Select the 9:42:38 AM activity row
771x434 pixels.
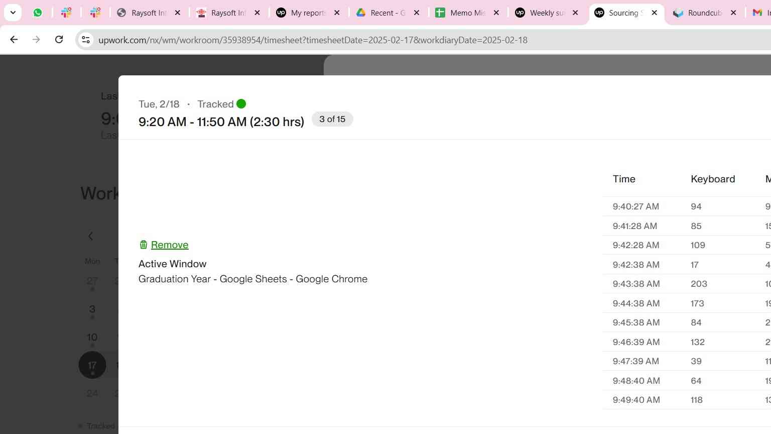click(687, 265)
